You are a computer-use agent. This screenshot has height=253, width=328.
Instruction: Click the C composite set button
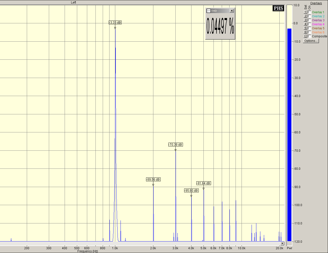(305, 36)
